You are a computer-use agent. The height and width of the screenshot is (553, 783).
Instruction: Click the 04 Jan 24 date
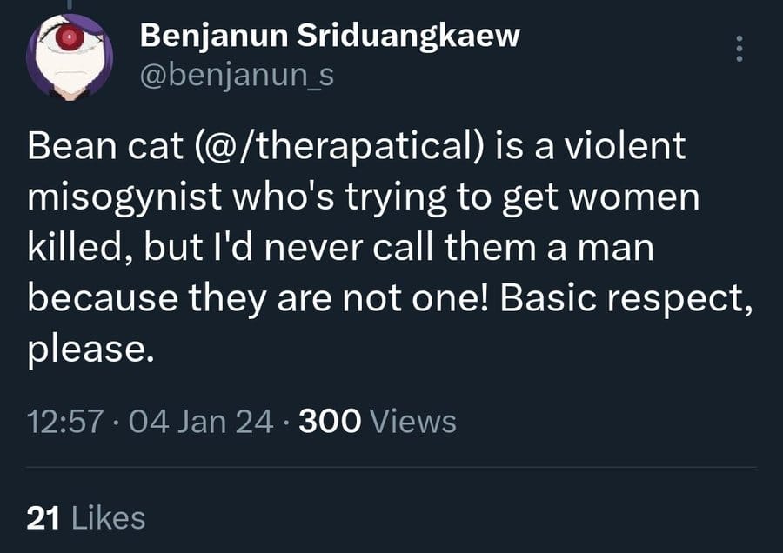click(201, 422)
